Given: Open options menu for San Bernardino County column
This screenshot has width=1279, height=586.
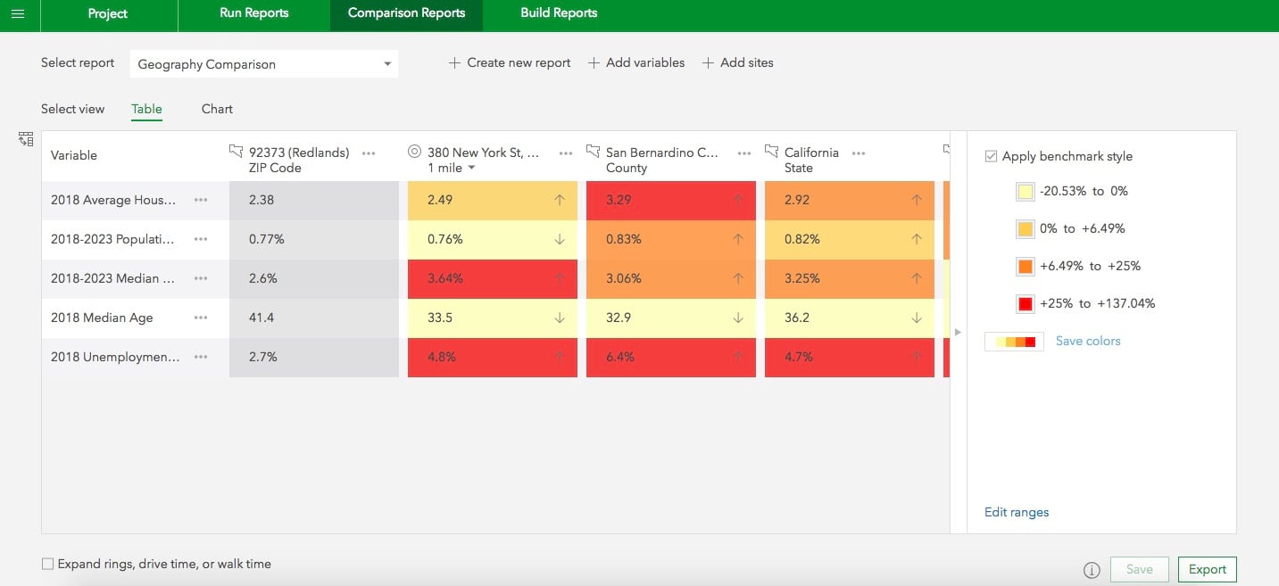Looking at the screenshot, I should [744, 153].
